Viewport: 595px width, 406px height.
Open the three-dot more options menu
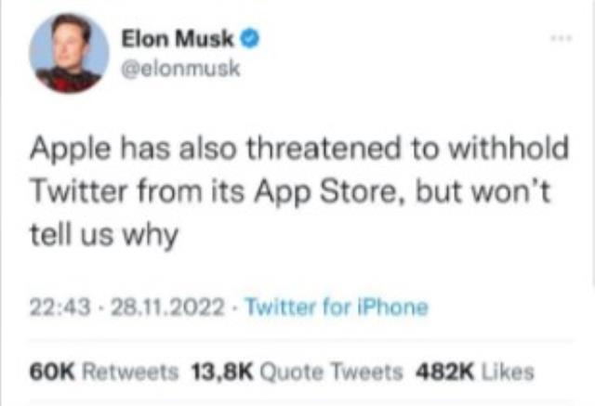[x=562, y=38]
